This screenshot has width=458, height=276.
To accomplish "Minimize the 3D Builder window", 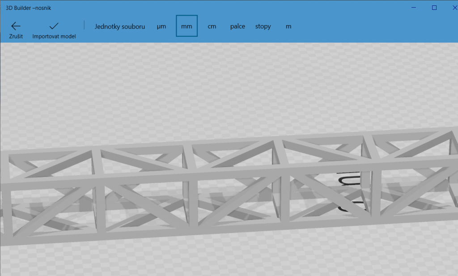I will 413,8.
